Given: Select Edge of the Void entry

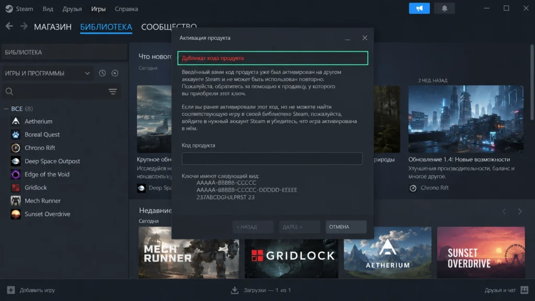Looking at the screenshot, I should pyautogui.click(x=46, y=175).
